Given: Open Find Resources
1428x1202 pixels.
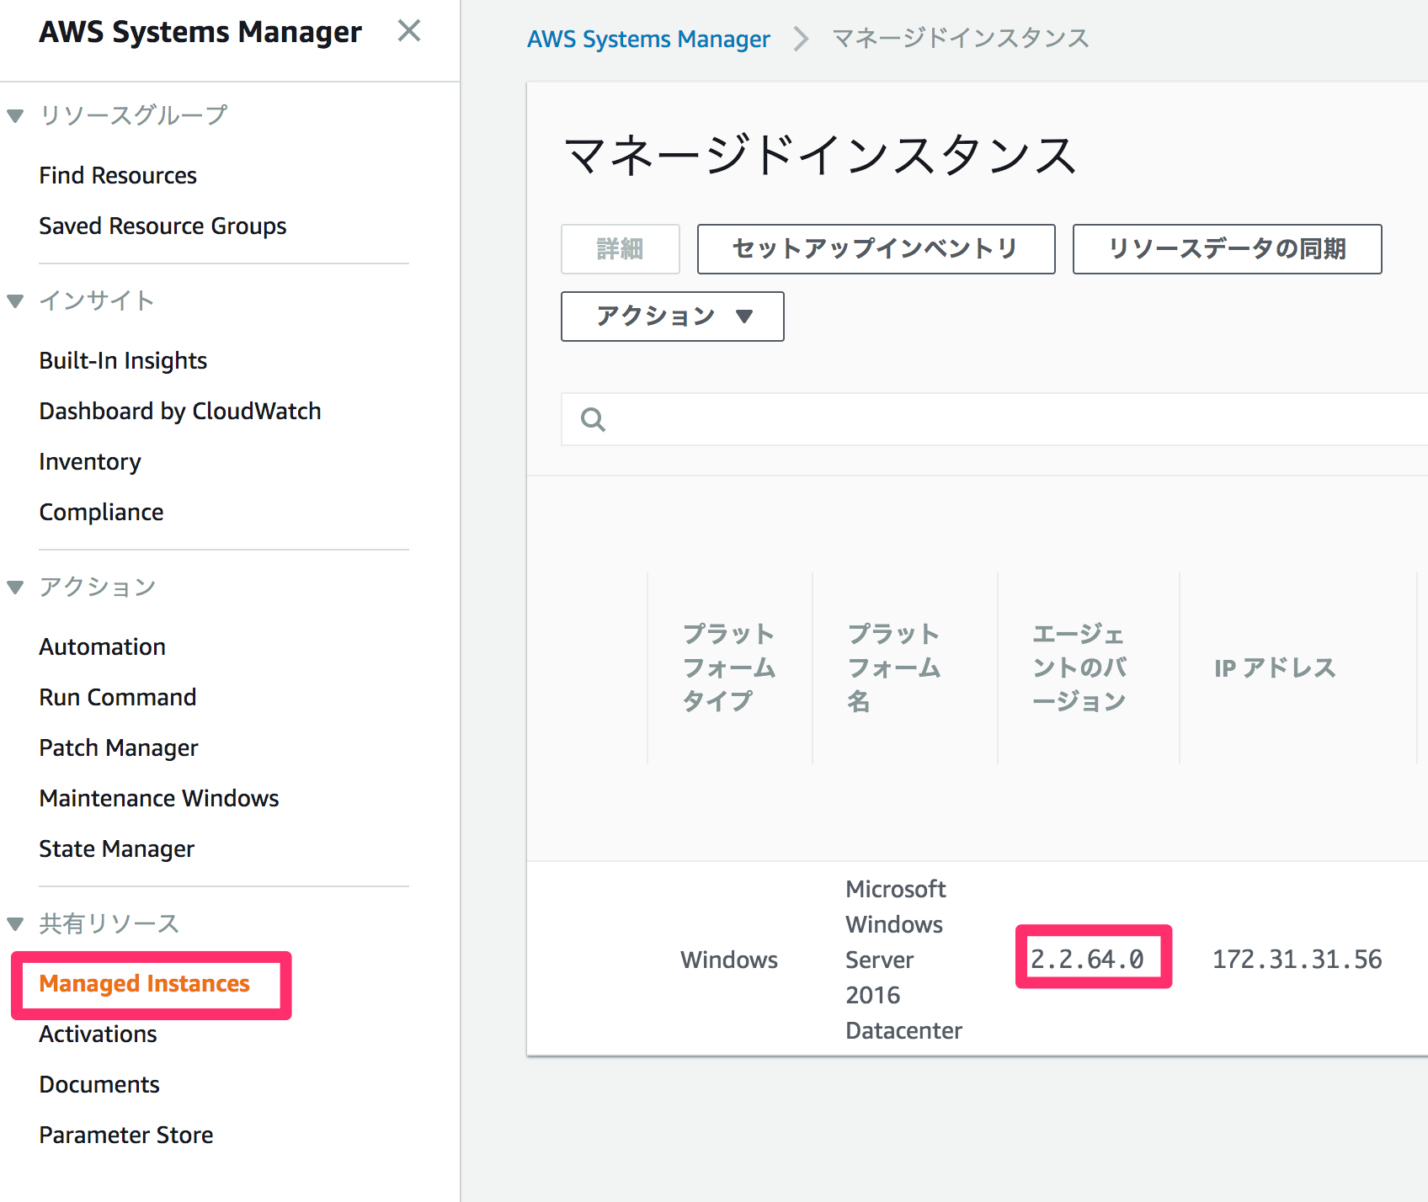Looking at the screenshot, I should 118,175.
